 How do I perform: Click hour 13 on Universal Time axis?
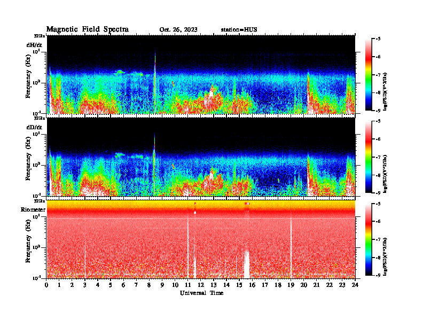214,285
